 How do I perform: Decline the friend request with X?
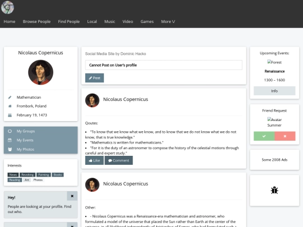coord(285,136)
